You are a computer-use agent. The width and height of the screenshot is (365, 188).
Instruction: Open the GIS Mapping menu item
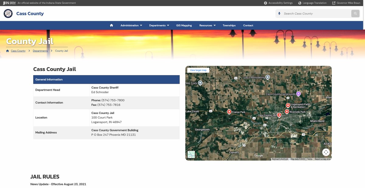pyautogui.click(x=184, y=25)
